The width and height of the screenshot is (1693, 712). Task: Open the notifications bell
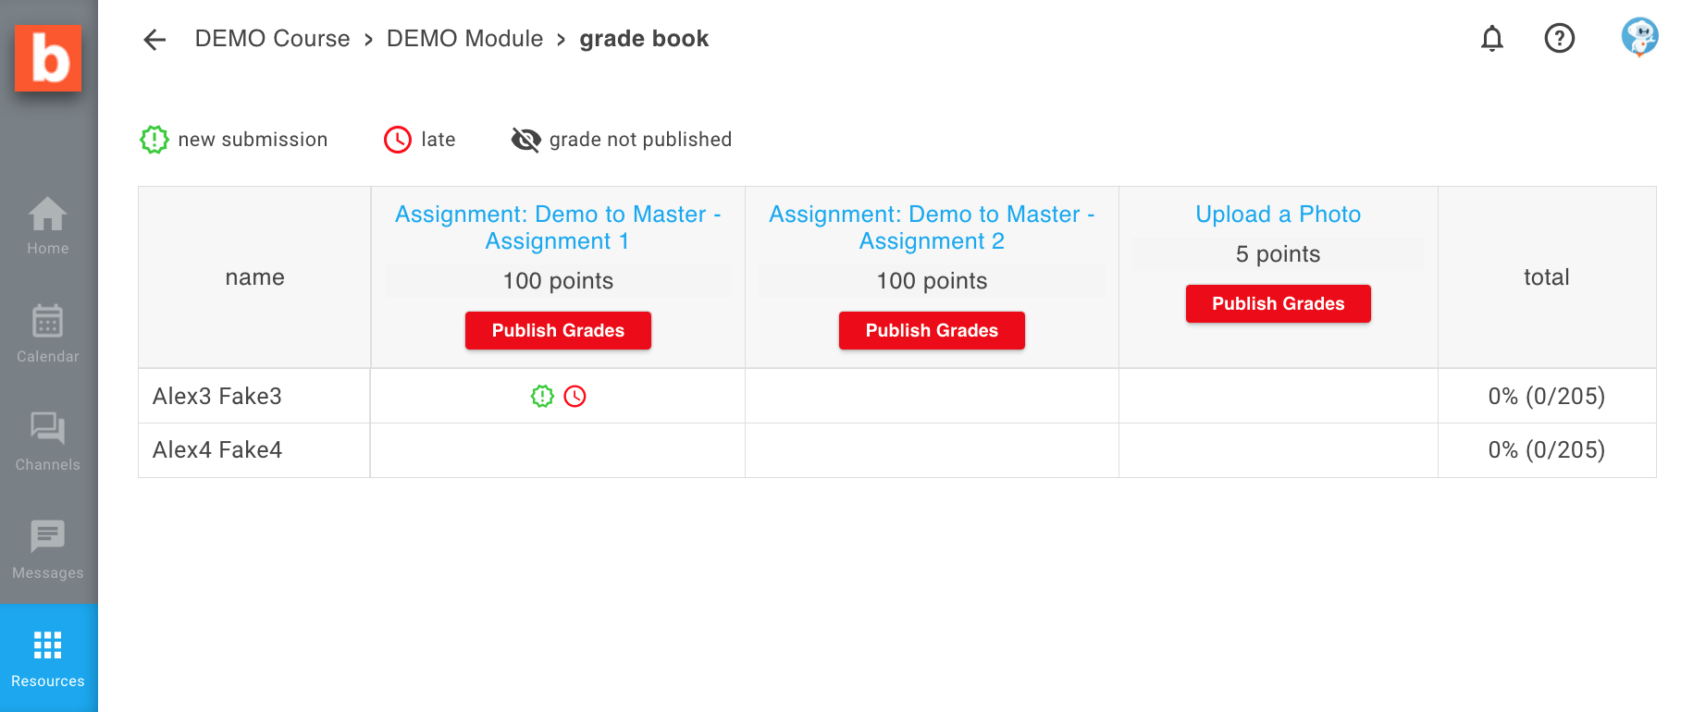point(1491,39)
